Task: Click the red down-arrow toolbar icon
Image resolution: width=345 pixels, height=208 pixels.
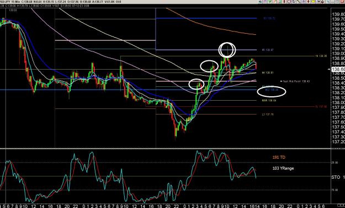Action: 308,2
